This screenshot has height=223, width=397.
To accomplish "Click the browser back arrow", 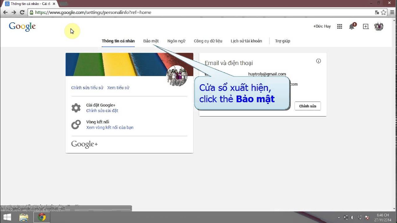I will point(5,12).
